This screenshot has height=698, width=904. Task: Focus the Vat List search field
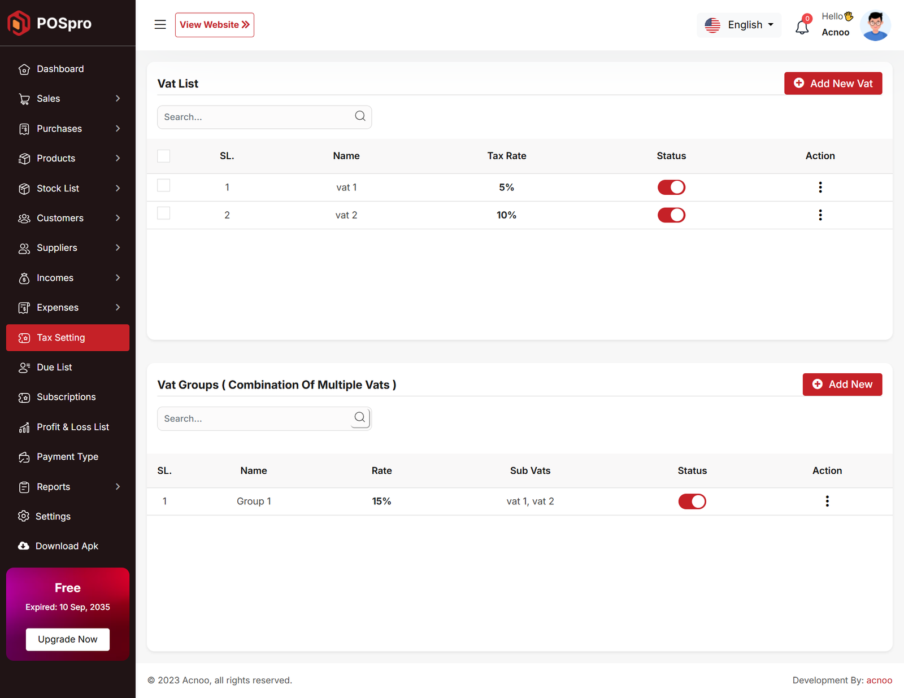click(x=254, y=117)
